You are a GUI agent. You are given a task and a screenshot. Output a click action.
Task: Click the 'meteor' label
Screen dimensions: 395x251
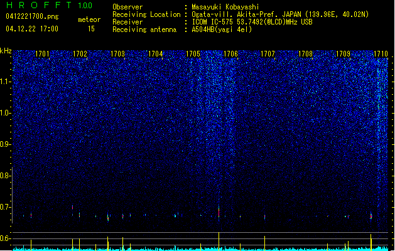pos(89,19)
